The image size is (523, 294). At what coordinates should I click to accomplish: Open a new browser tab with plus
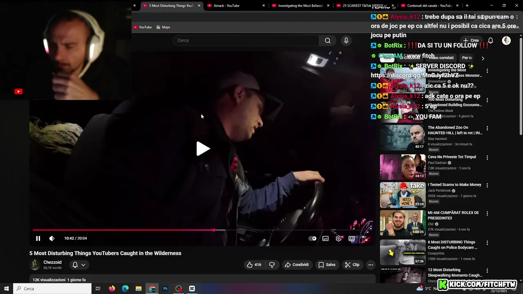[467, 6]
